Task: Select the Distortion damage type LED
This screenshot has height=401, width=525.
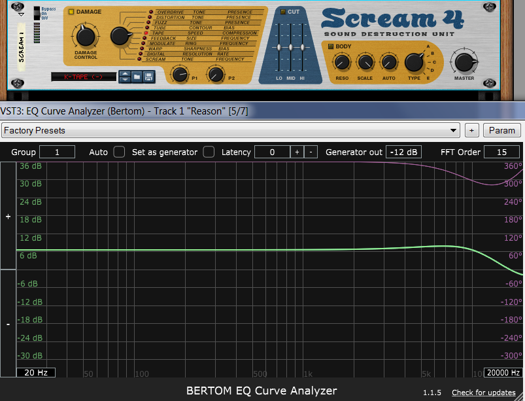Action: click(150, 17)
